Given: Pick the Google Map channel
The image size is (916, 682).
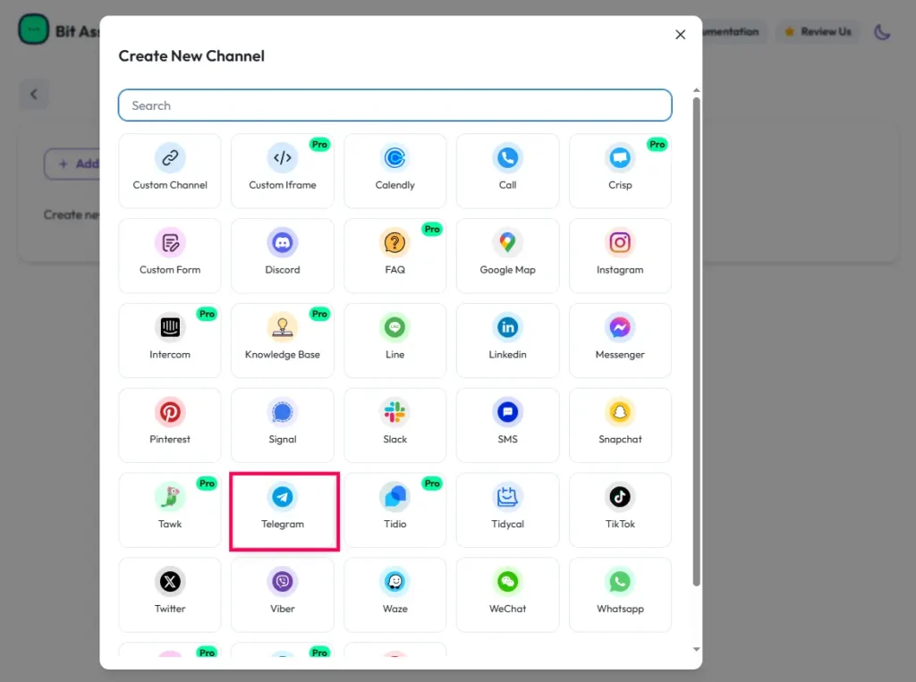Looking at the screenshot, I should [507, 243].
